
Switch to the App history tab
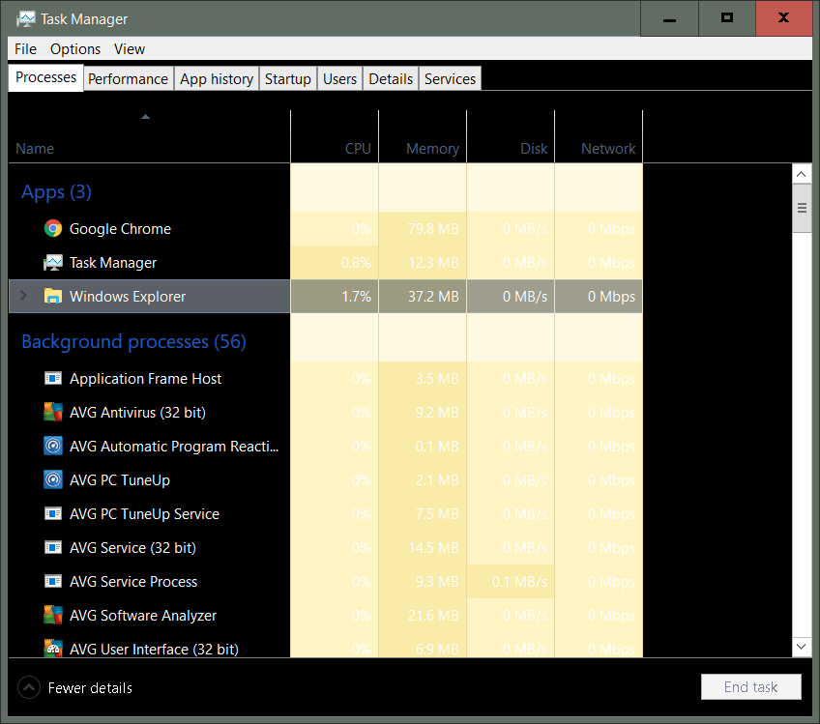click(217, 79)
